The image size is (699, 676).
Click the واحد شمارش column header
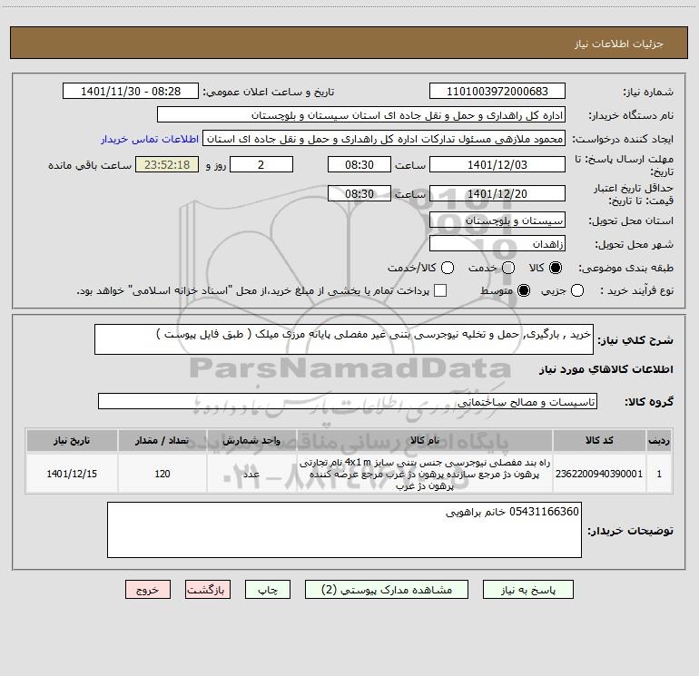click(x=251, y=440)
